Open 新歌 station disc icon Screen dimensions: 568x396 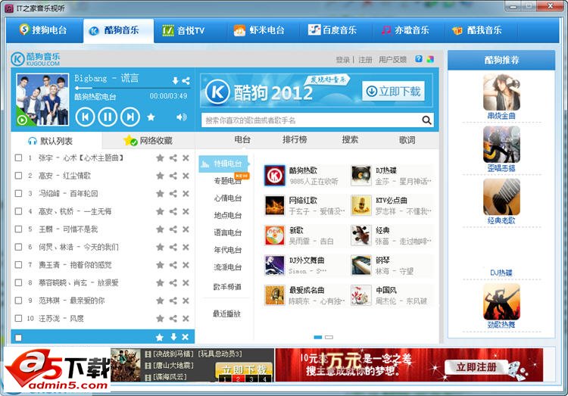pyautogui.click(x=275, y=235)
